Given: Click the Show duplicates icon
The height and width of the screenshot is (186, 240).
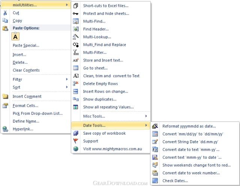Looking at the screenshot, I should [76, 99].
